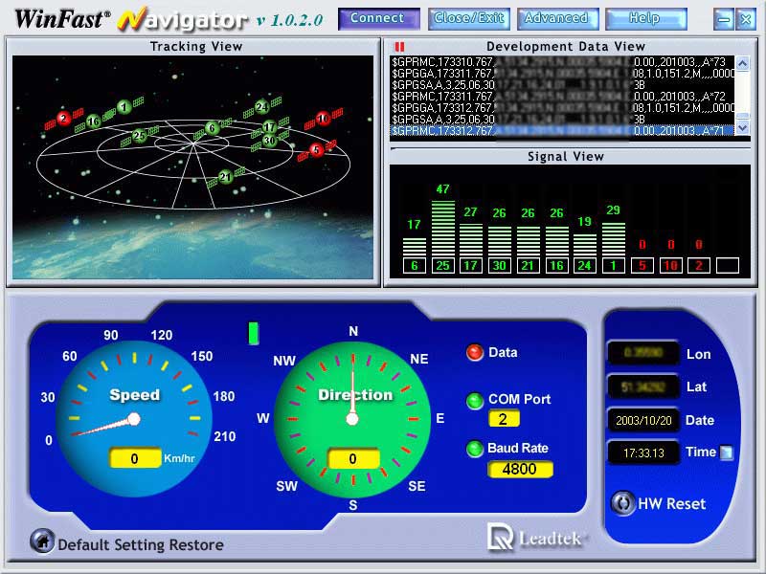The image size is (766, 574).
Task: Click the green COM Port indicator
Action: click(475, 401)
